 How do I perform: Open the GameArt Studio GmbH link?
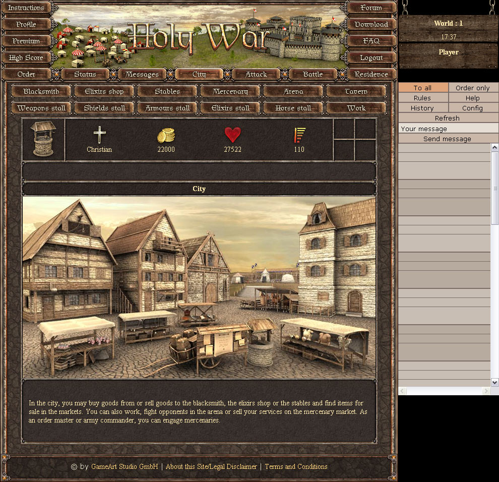tap(124, 467)
